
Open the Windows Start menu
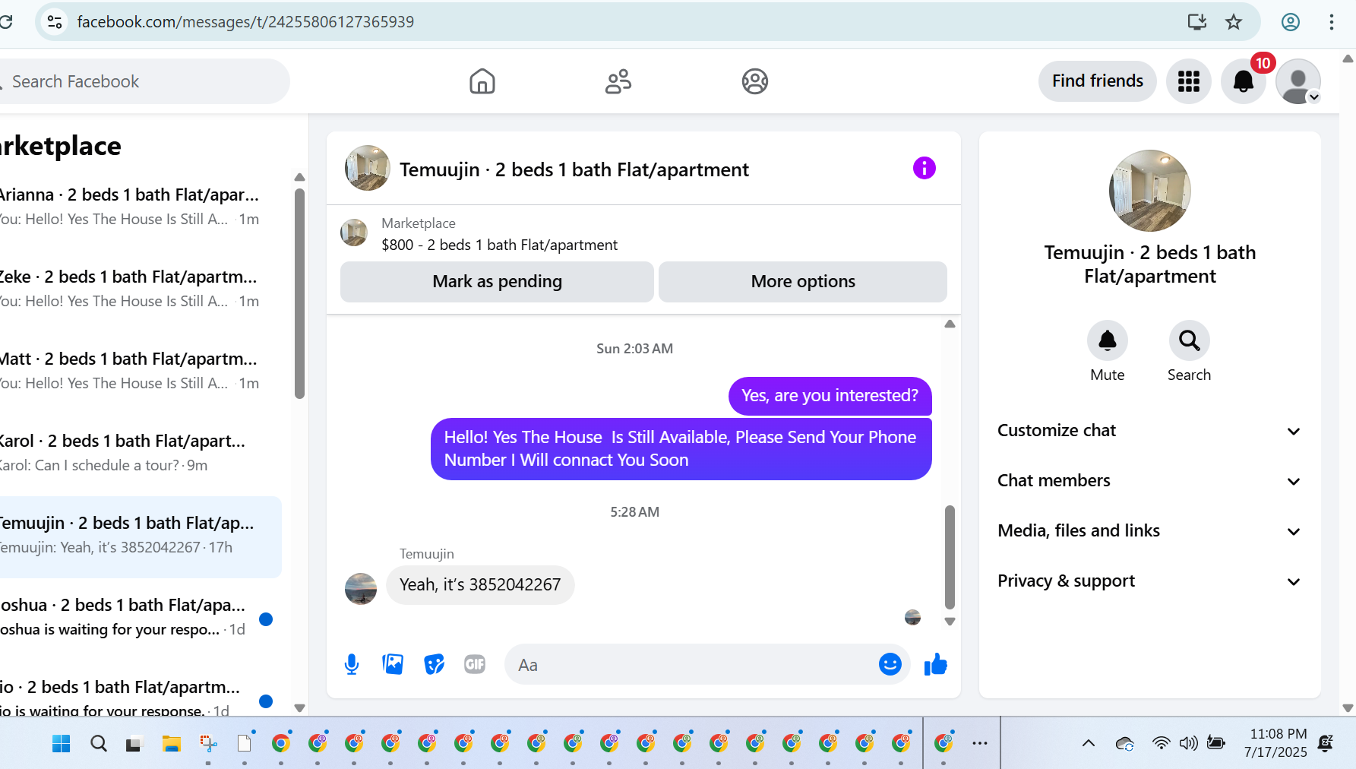pos(62,743)
